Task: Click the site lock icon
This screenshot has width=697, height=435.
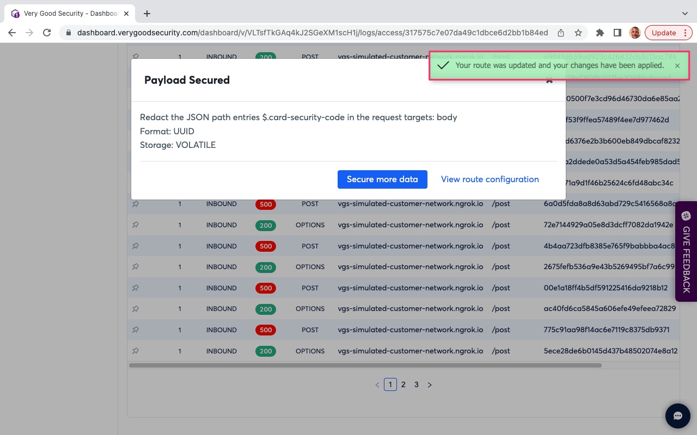Action: click(69, 33)
